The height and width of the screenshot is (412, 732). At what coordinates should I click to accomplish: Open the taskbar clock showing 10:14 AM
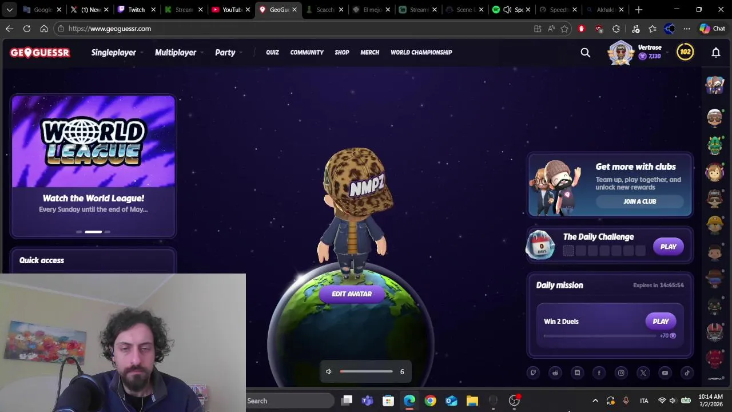pyautogui.click(x=710, y=401)
